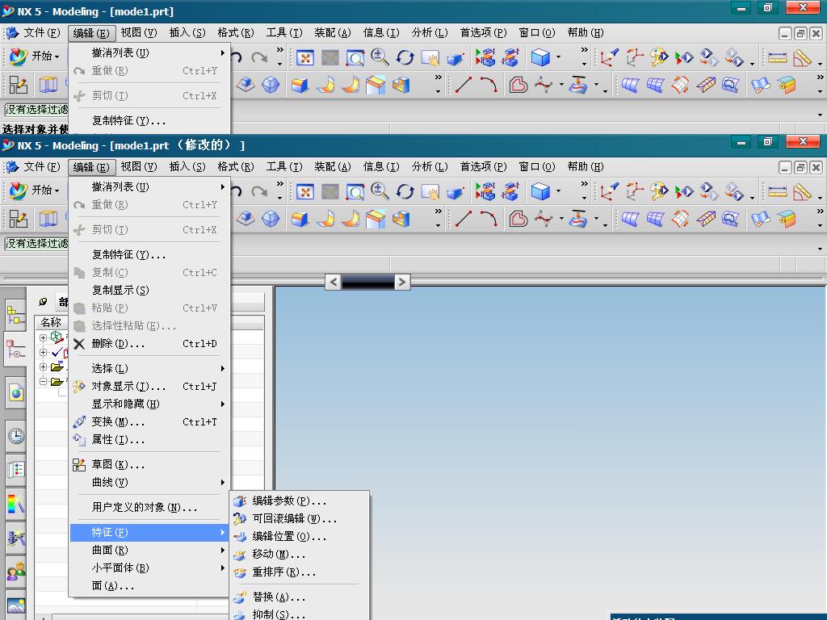Click Zoom magnifier icon in top background window
The image size is (827, 620).
pyautogui.click(x=380, y=57)
